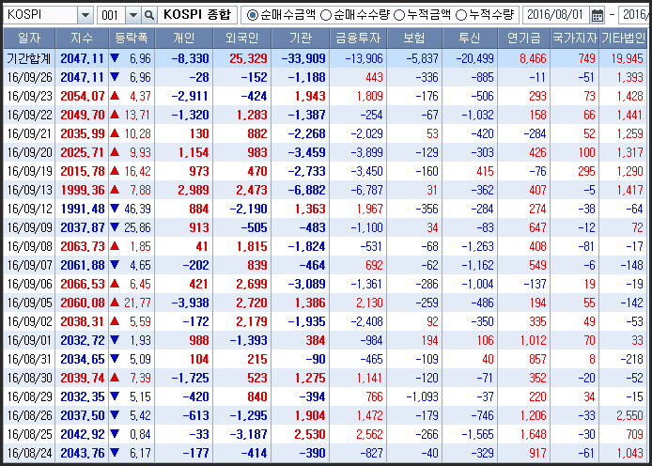Click the 투신 column header
The width and height of the screenshot is (652, 466).
(470, 39)
